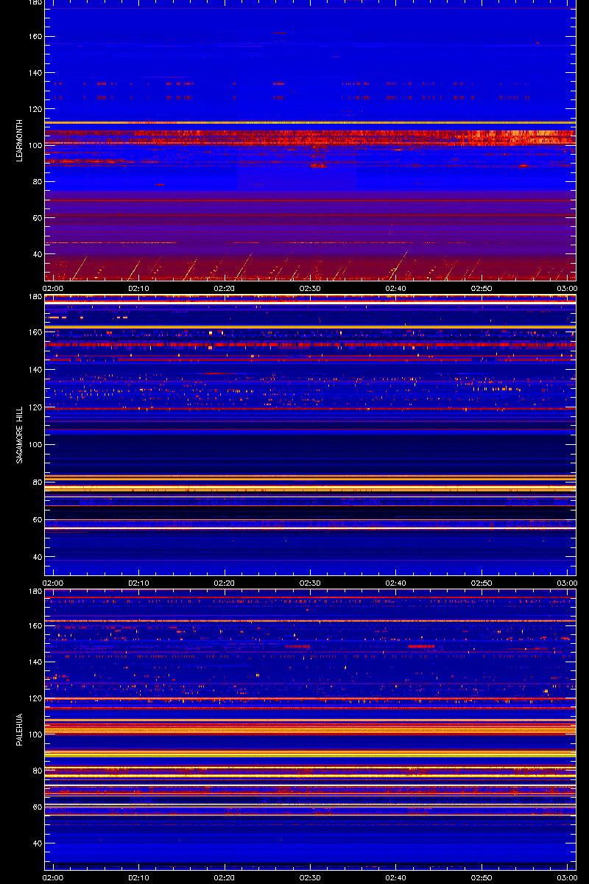Click 02:00 time label under Learmonth panel
589x884 pixels.
(54, 288)
